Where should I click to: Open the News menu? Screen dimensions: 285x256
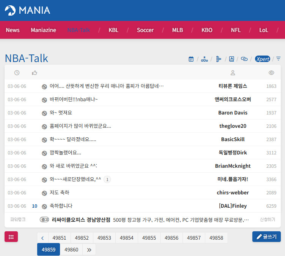click(13, 30)
